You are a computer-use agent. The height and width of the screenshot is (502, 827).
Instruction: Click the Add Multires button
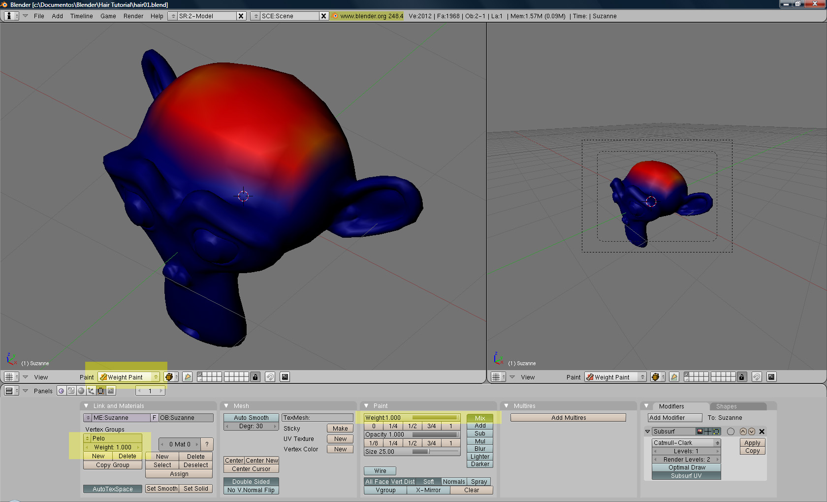click(x=569, y=418)
